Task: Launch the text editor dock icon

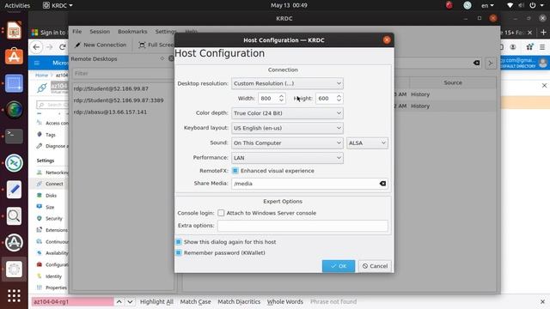Action: tap(14, 190)
